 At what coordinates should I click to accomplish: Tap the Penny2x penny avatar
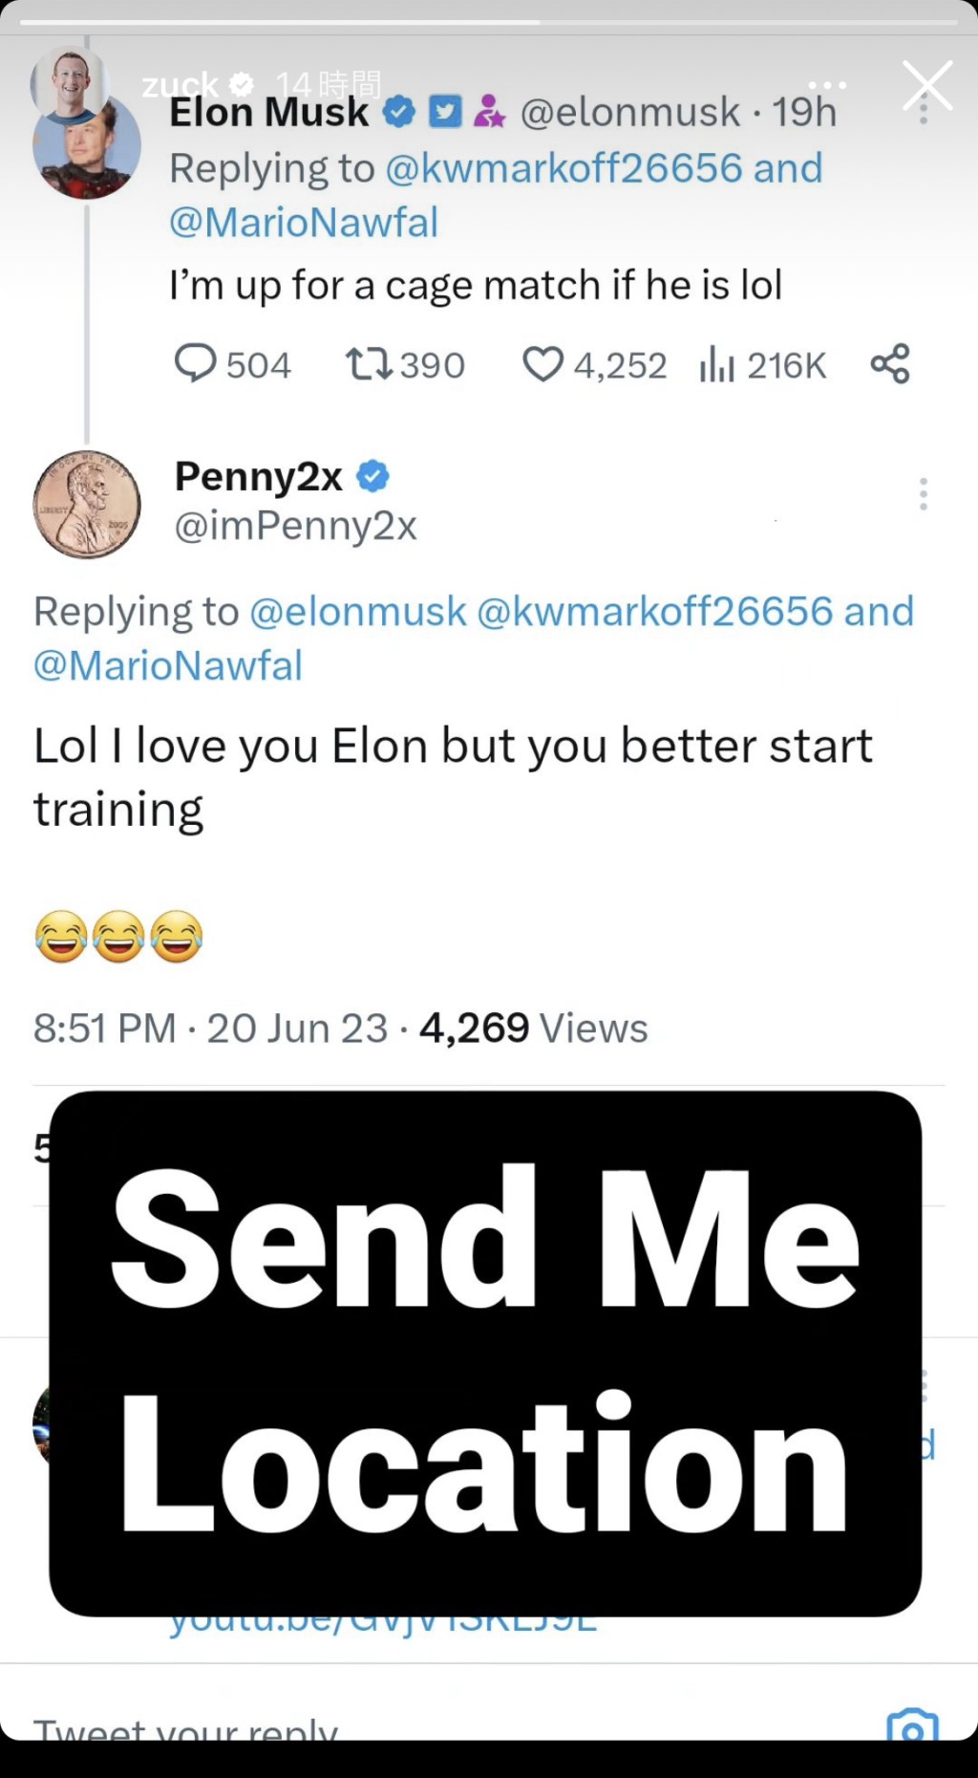[87, 504]
